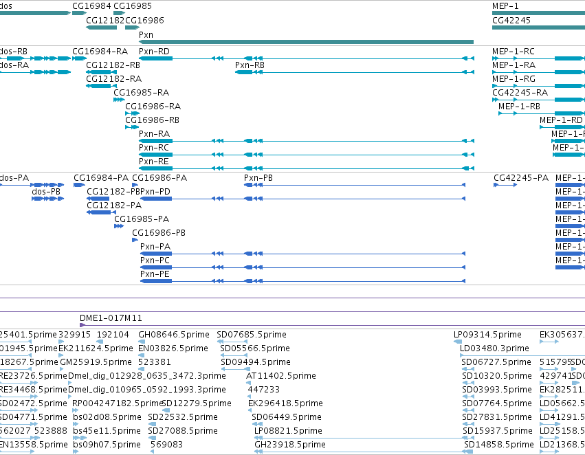Select transcript MEP-1-RC

coord(538,58)
